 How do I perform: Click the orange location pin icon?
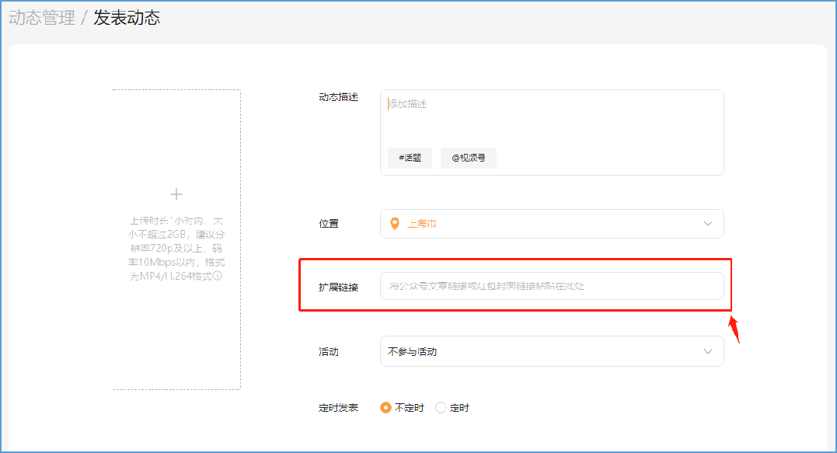[x=395, y=224]
